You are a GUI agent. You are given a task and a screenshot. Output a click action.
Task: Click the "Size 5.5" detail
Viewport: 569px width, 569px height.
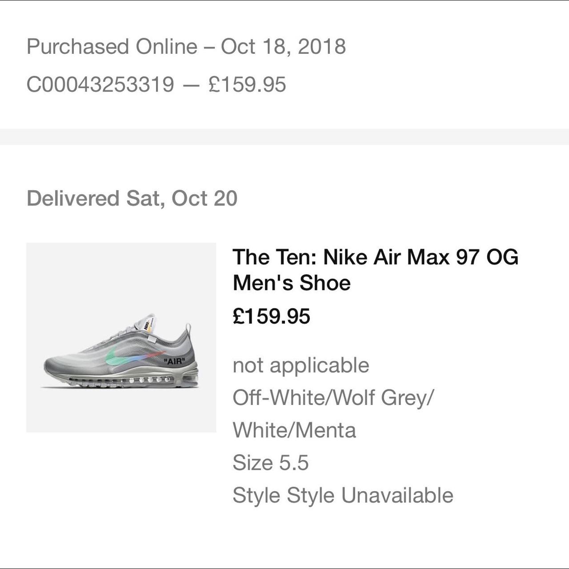click(270, 462)
